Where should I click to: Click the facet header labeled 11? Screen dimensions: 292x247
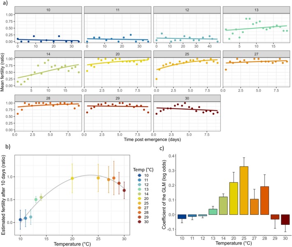tap(117, 10)
